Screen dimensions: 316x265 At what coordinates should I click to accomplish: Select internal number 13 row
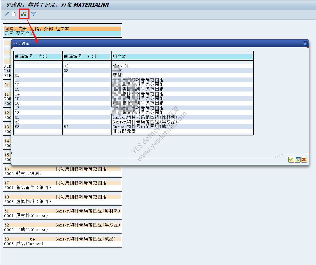coord(134,89)
